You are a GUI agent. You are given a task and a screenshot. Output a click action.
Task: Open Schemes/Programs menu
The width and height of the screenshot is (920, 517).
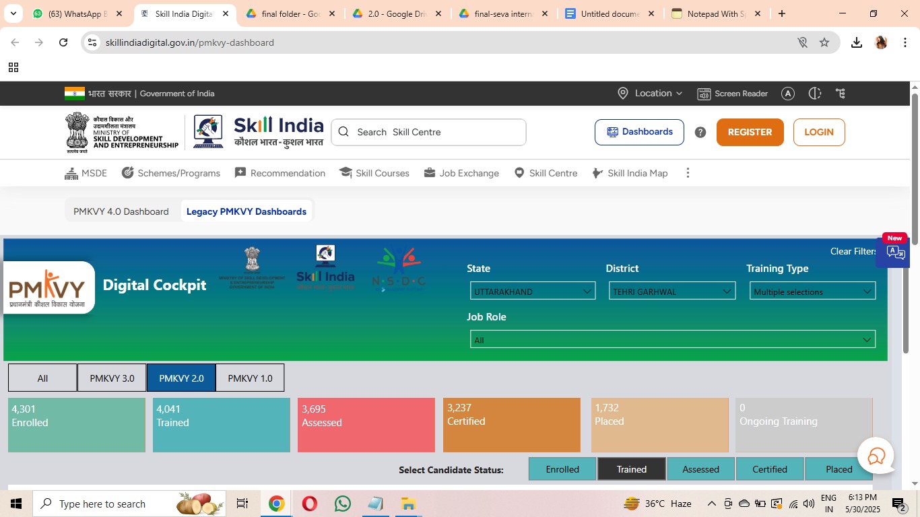[x=171, y=173]
